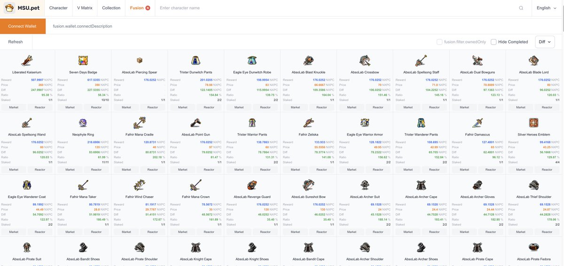Click the AbsoLab Pirate Cape name
The width and height of the screenshot is (564, 266).
coord(478,259)
